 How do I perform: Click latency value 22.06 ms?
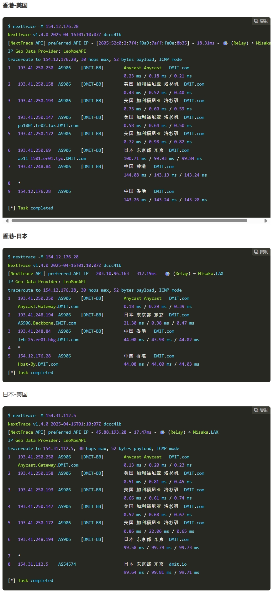point(159,531)
